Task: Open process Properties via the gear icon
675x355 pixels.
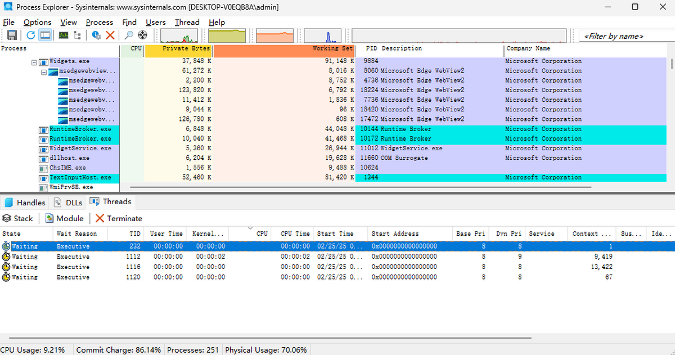Action: tap(96, 35)
